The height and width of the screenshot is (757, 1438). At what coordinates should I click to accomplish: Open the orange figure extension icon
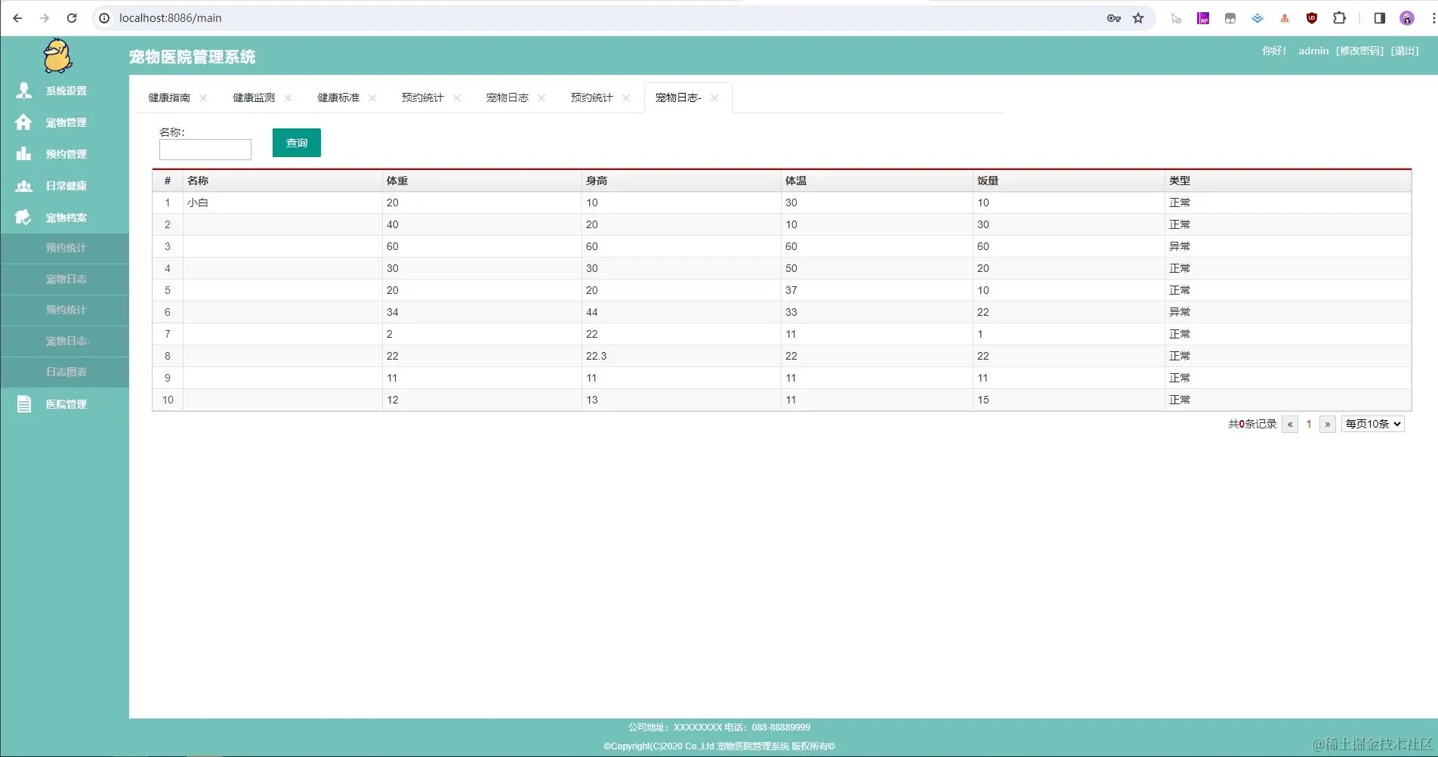[x=1285, y=18]
